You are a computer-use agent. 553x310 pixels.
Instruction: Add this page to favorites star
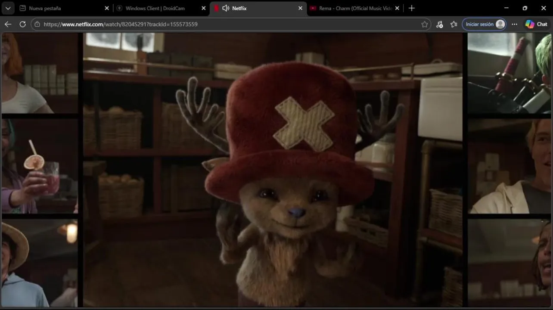(425, 24)
